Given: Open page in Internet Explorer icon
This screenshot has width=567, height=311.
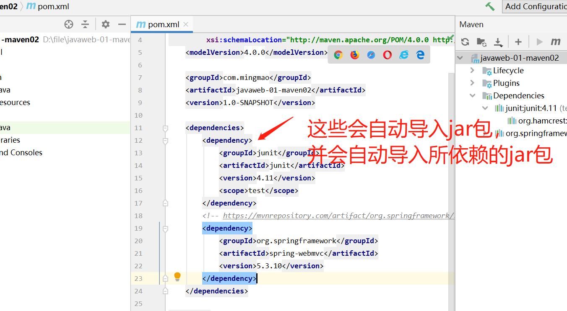Looking at the screenshot, I should tap(404, 54).
